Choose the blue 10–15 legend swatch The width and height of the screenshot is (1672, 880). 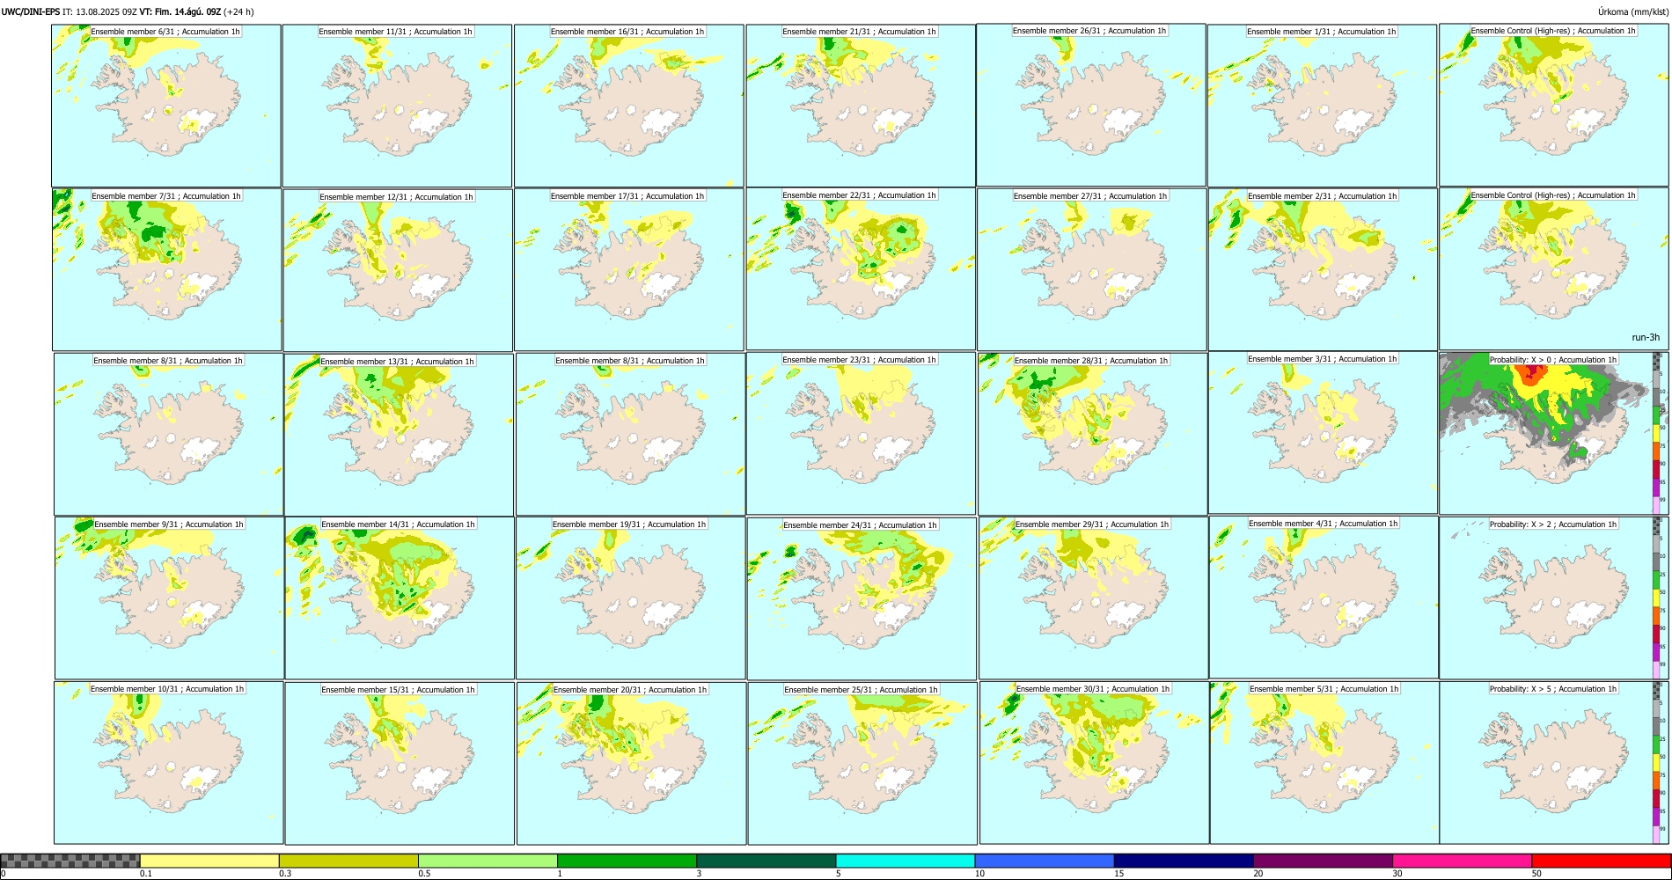[1045, 861]
